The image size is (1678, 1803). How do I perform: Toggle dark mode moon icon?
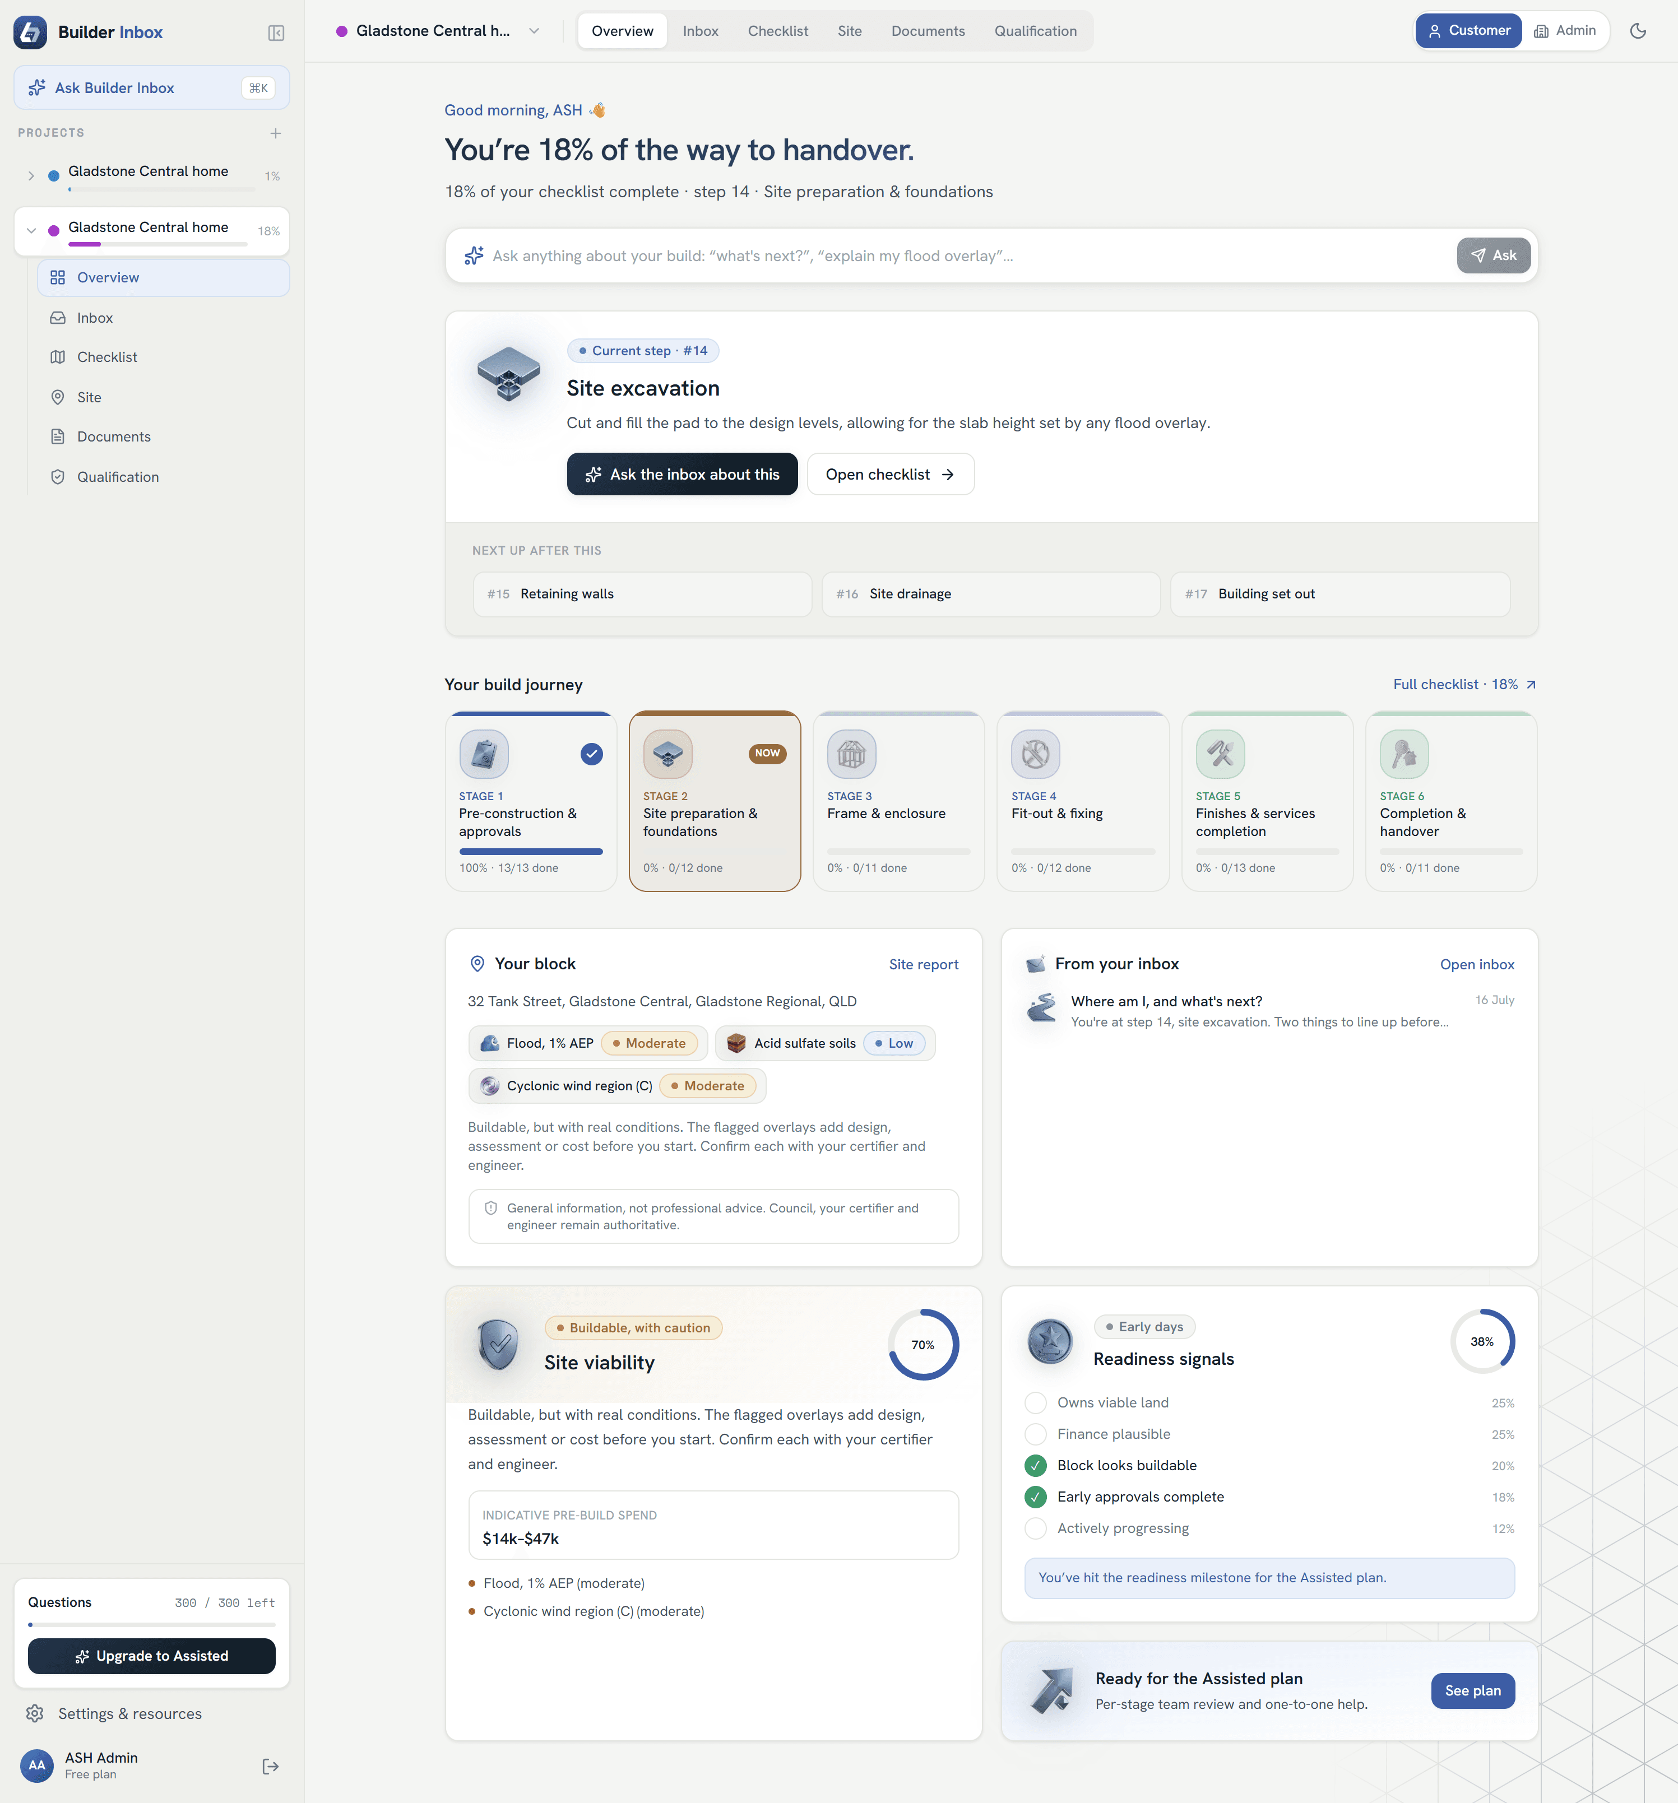(1638, 31)
